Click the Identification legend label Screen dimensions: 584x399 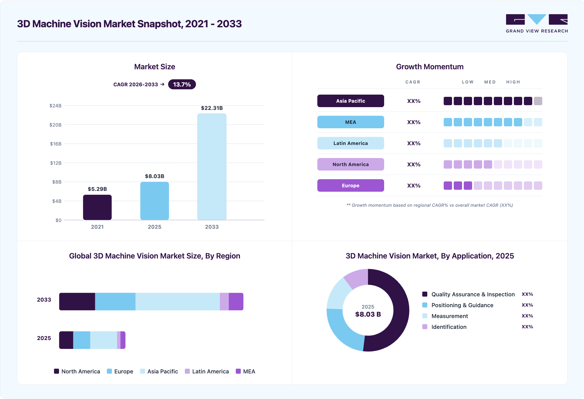449,327
